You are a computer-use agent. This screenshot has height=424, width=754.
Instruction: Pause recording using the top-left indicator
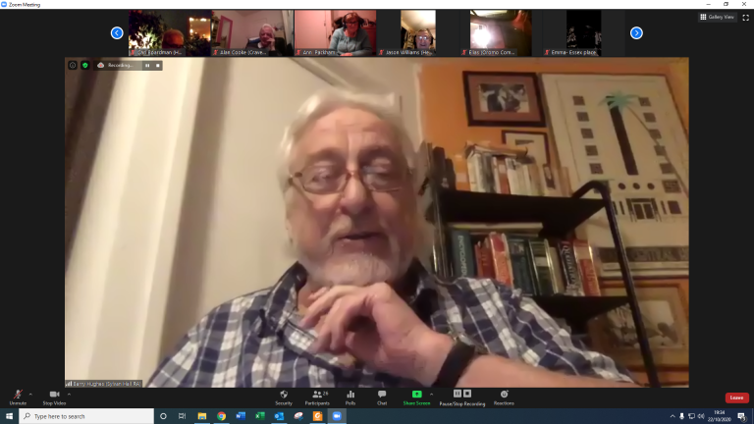(x=147, y=66)
